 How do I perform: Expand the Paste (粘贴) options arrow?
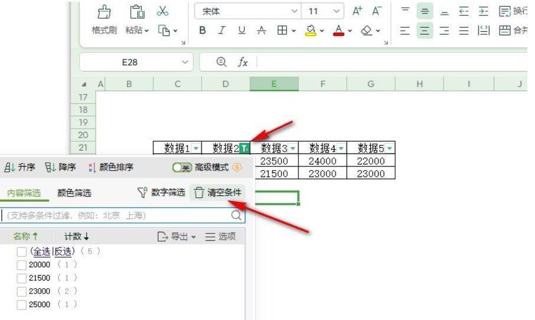[x=147, y=31]
